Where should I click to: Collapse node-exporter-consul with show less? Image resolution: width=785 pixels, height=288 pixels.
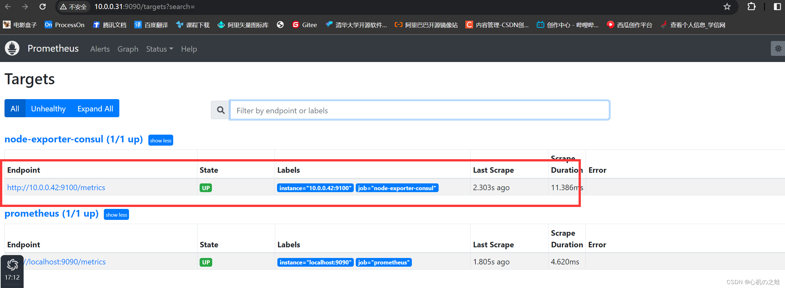tap(161, 140)
